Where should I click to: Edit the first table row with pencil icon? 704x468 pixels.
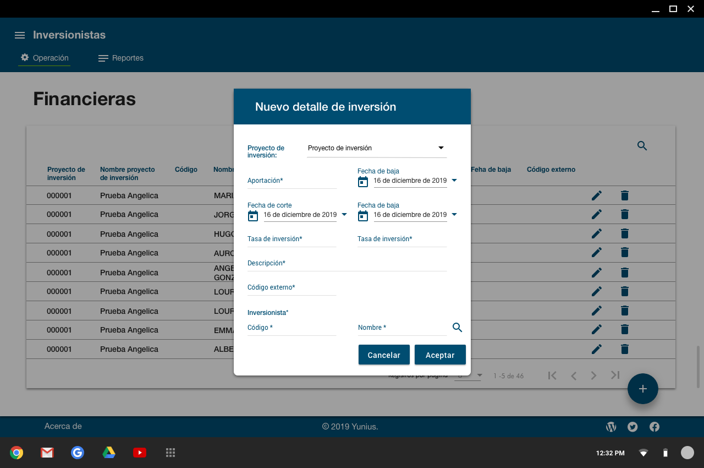point(597,195)
